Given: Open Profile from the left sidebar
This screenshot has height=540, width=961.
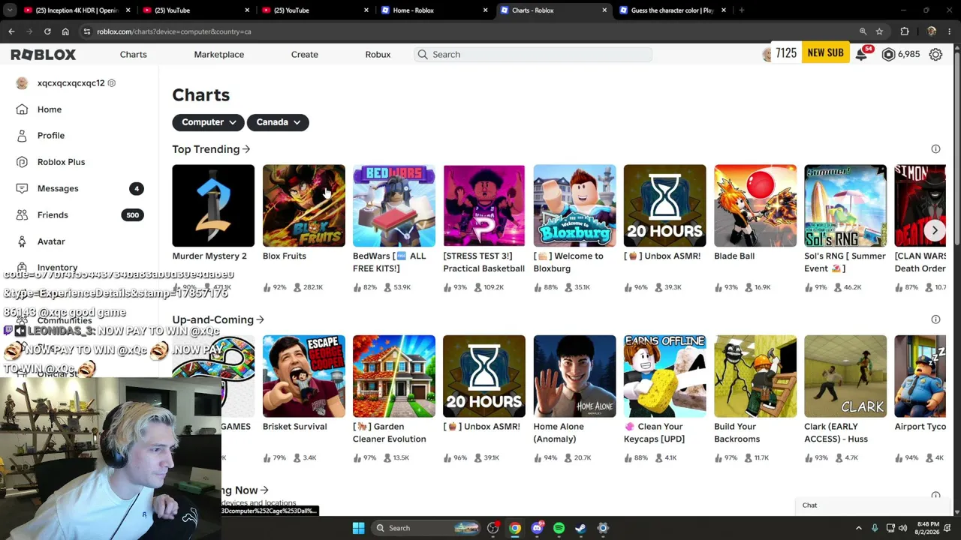Looking at the screenshot, I should (51, 136).
